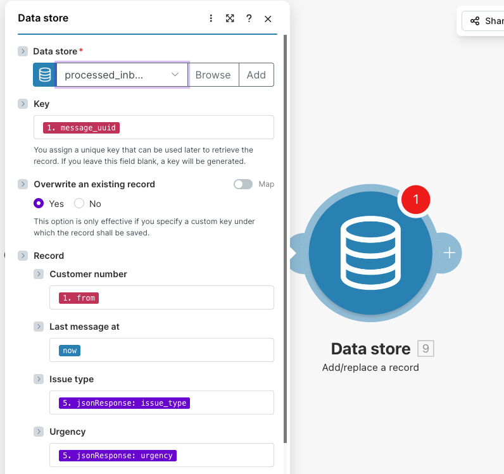The width and height of the screenshot is (504, 474).
Task: Expand the Overwrite an existing record chevron
Action: coord(23,184)
